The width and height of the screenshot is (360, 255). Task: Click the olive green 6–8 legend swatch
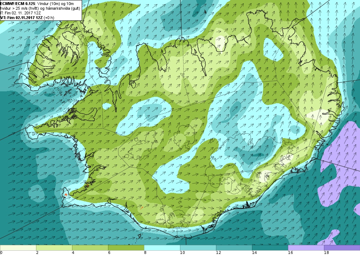(x=126, y=248)
